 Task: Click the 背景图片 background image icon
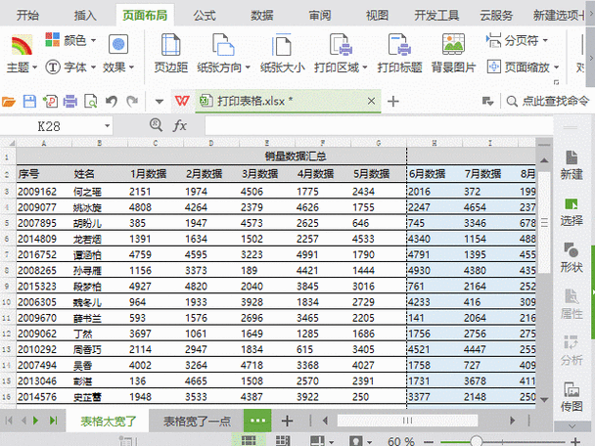coord(453,44)
